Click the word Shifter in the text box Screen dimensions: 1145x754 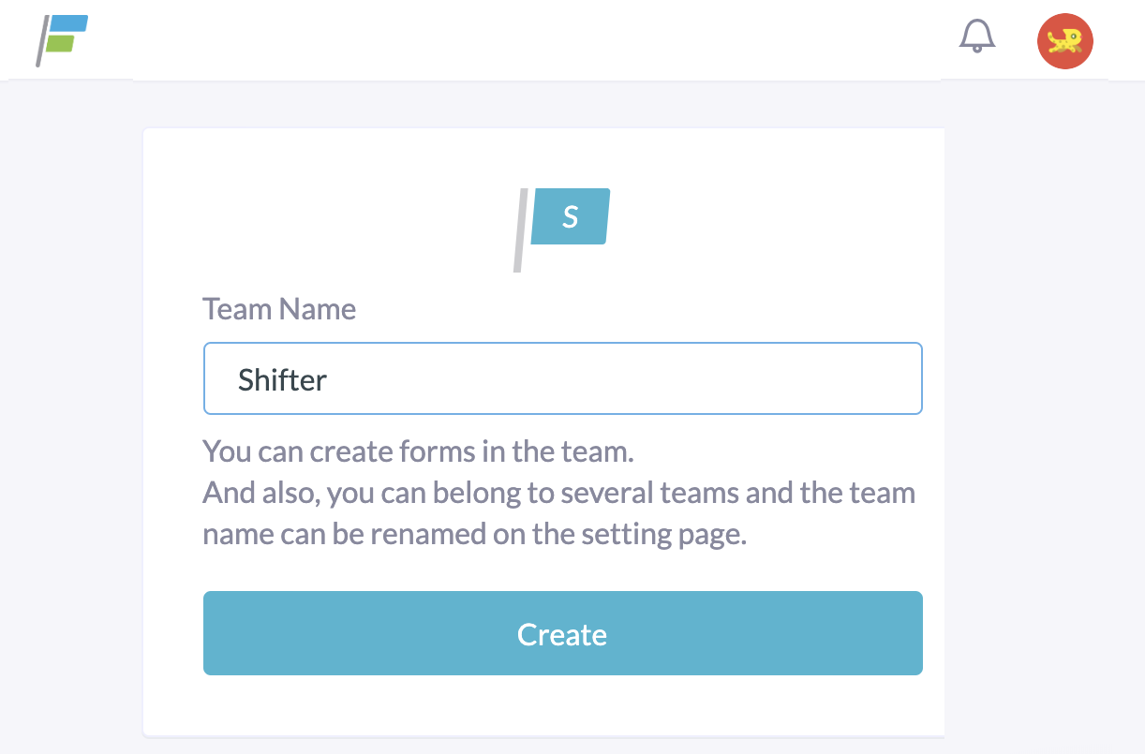[283, 379]
